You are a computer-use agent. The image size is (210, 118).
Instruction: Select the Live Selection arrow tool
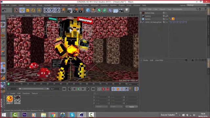pos(17,10)
